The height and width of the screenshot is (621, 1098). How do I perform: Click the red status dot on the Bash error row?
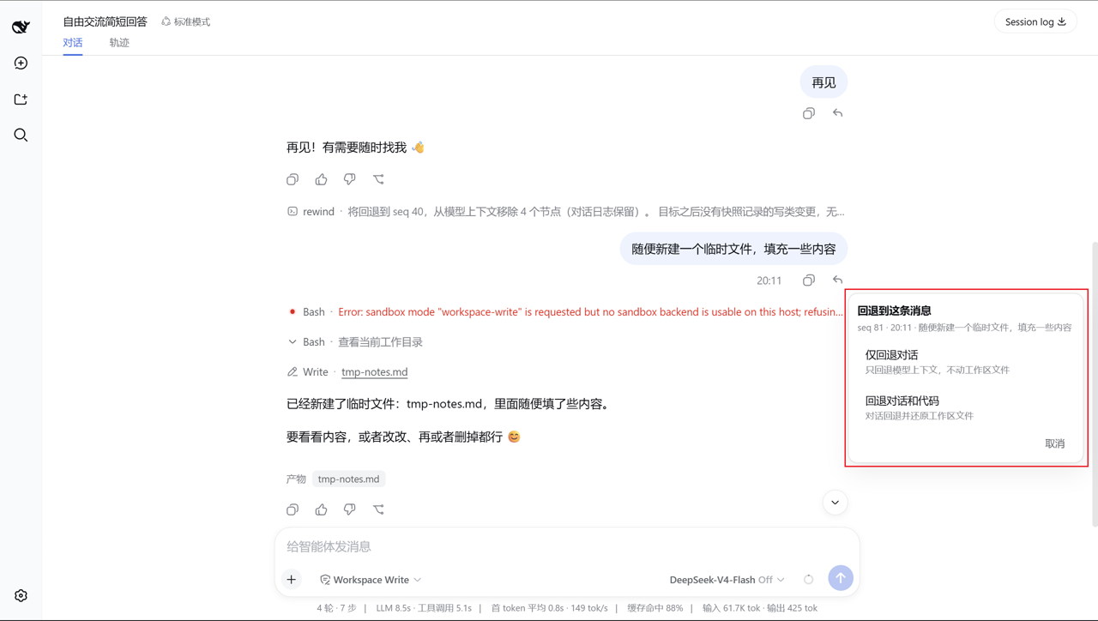coord(293,311)
